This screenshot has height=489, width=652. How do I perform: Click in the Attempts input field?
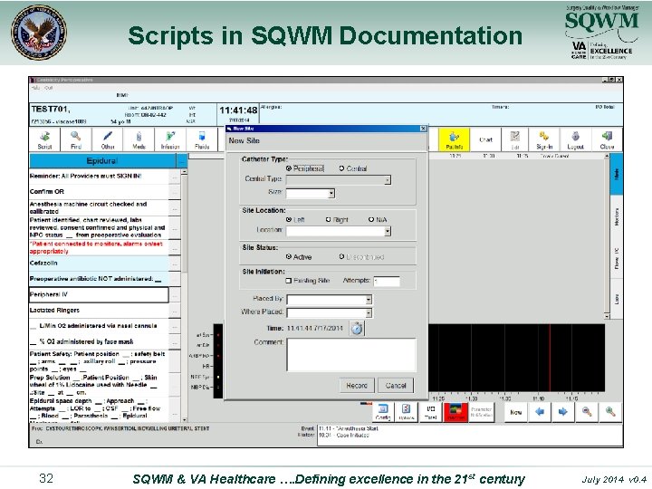(387, 281)
